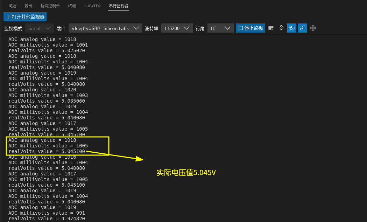The image size is (367, 222).
Task: Toggle the word wrap/auto-scroll icon
Action: (x=292, y=28)
